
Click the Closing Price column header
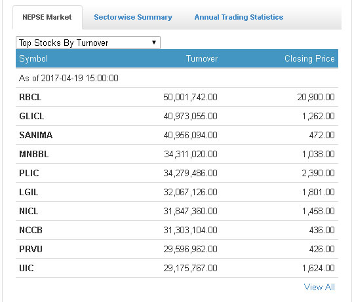309,58
